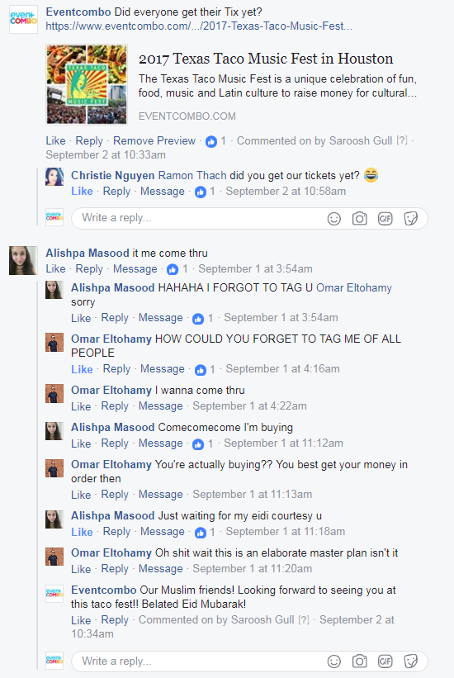454x678 pixels.
Task: Message Alishpa on "Comecomecome I'm buying" comment
Action: click(x=160, y=443)
